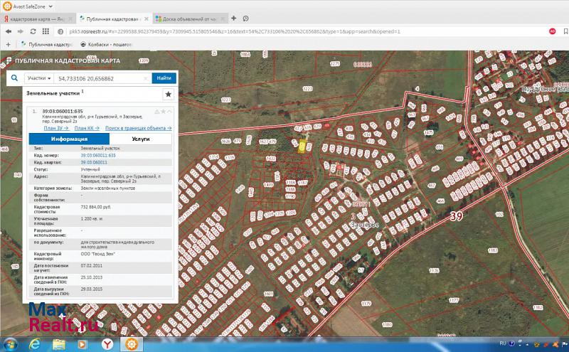Select the yellow highlighted parcel on the map
Image resolution: width=569 pixels, height=352 pixels.
[302, 146]
